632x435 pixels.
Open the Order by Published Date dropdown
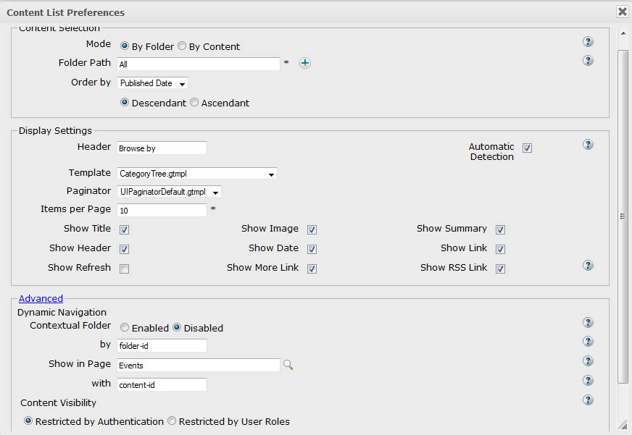(x=153, y=83)
